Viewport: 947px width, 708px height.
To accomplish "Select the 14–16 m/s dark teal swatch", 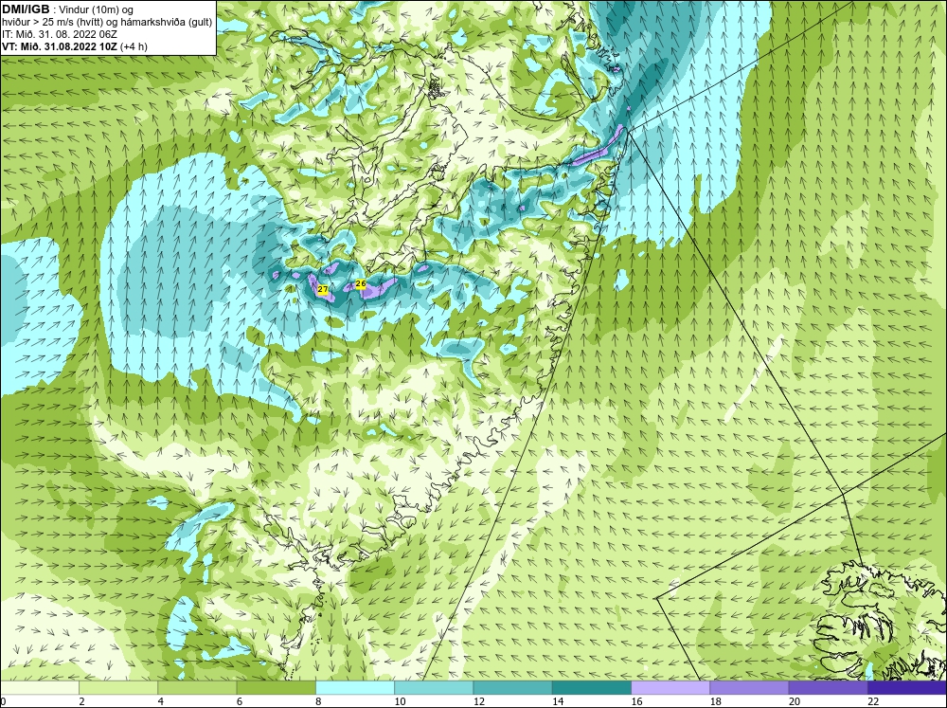I will click(591, 687).
